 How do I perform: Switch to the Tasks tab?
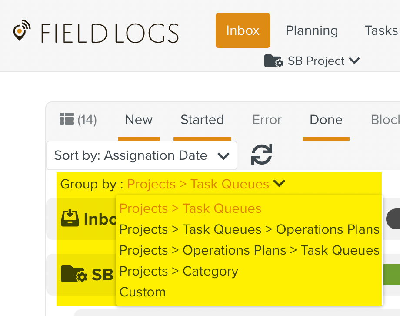(x=381, y=30)
